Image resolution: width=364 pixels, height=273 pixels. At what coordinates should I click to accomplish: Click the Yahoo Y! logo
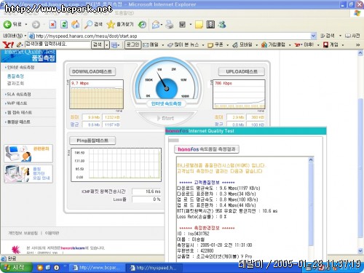[8, 44]
